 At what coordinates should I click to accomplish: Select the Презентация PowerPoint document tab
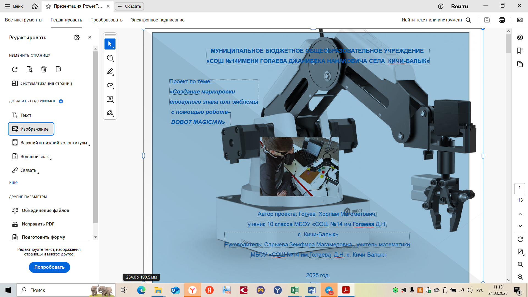pyautogui.click(x=78, y=6)
